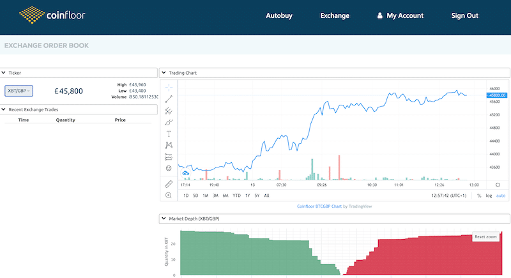Click the Time column header
The height and width of the screenshot is (278, 511).
click(24, 120)
